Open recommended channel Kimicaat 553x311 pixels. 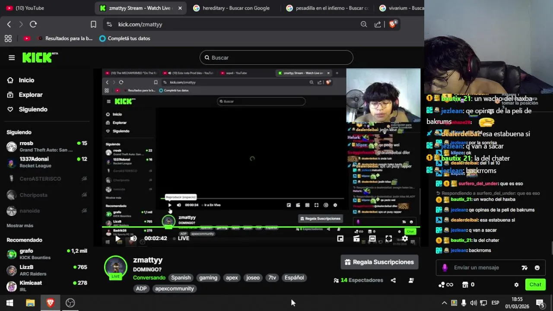point(47,286)
